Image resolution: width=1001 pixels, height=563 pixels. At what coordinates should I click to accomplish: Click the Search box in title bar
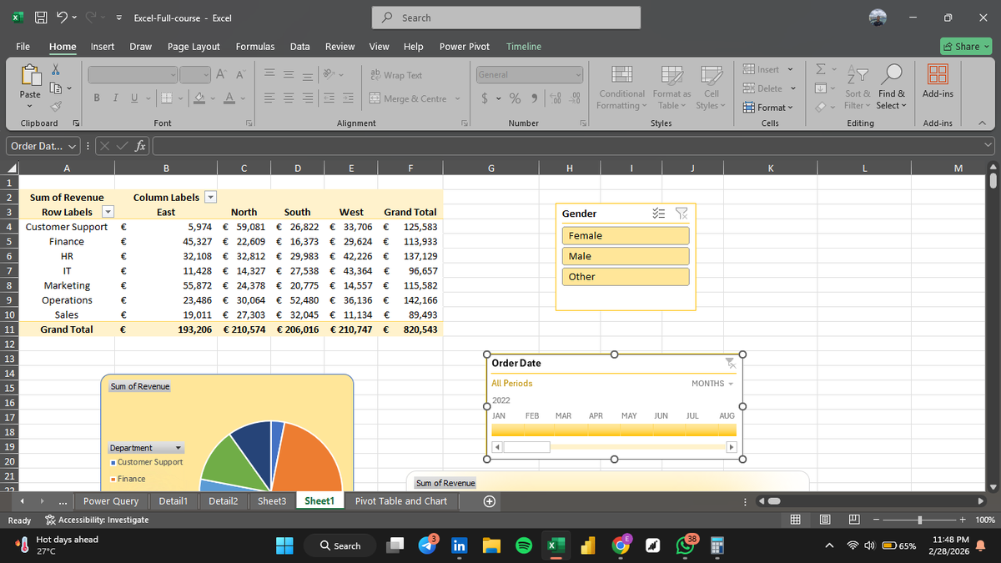coord(506,18)
